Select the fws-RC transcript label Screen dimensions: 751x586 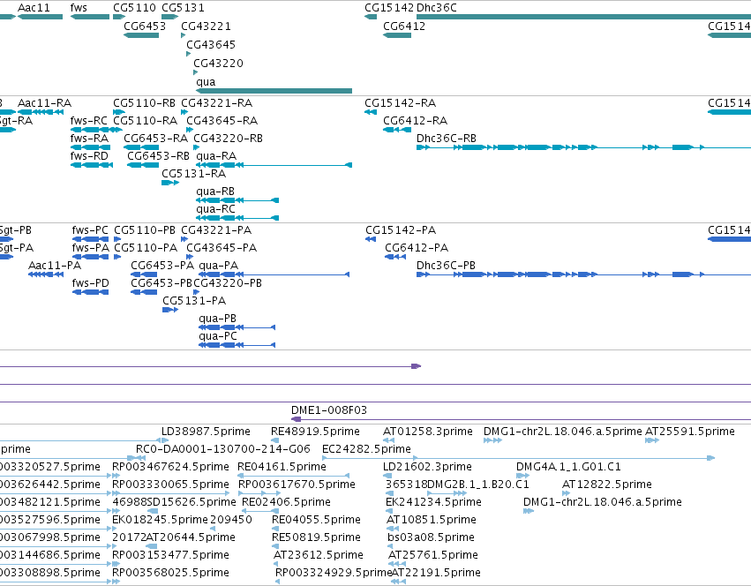[88, 121]
